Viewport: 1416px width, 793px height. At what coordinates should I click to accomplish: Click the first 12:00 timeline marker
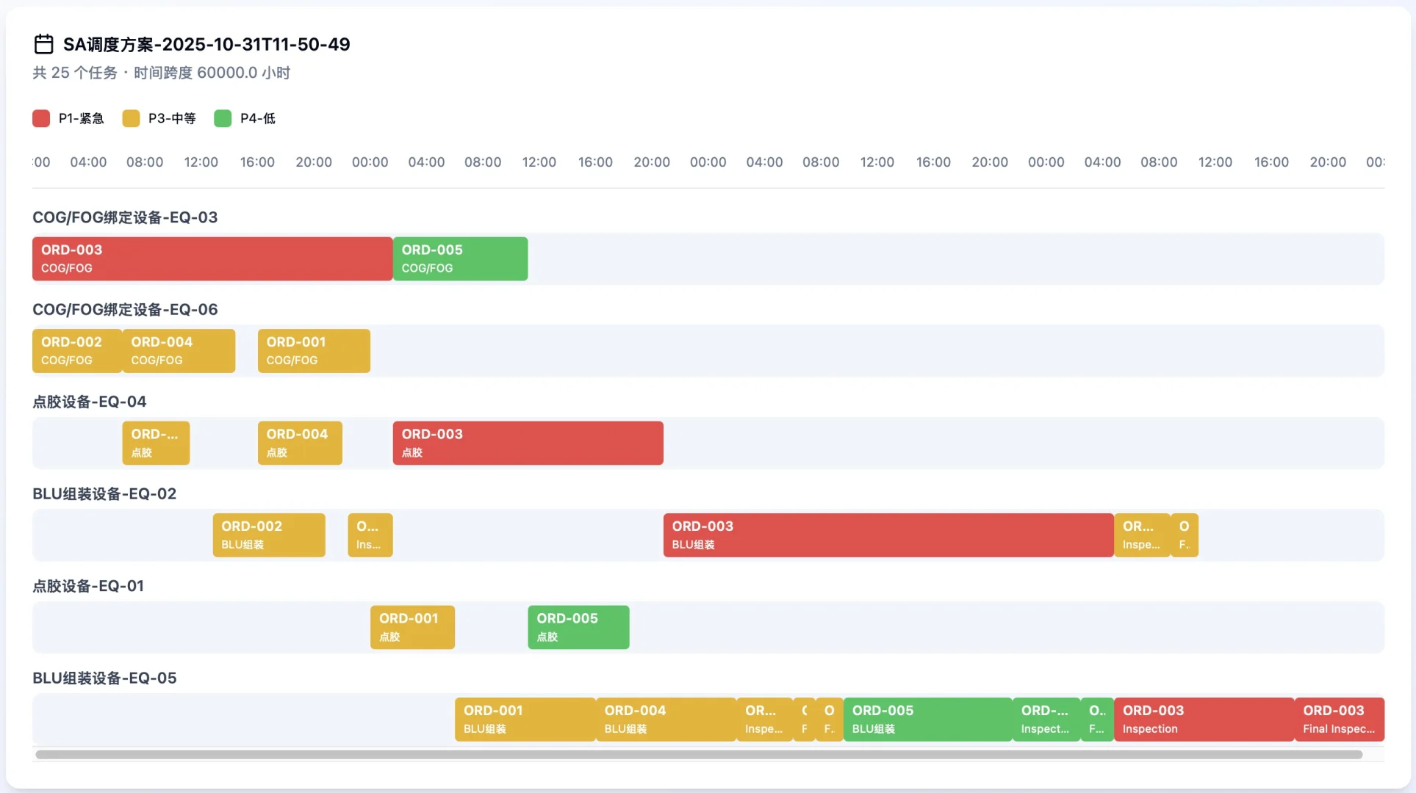201,162
